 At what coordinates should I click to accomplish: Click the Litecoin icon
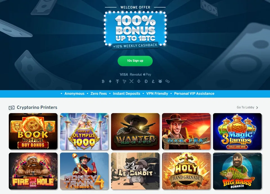pos(153,81)
